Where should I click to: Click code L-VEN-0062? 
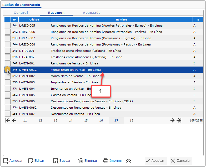[28, 108]
